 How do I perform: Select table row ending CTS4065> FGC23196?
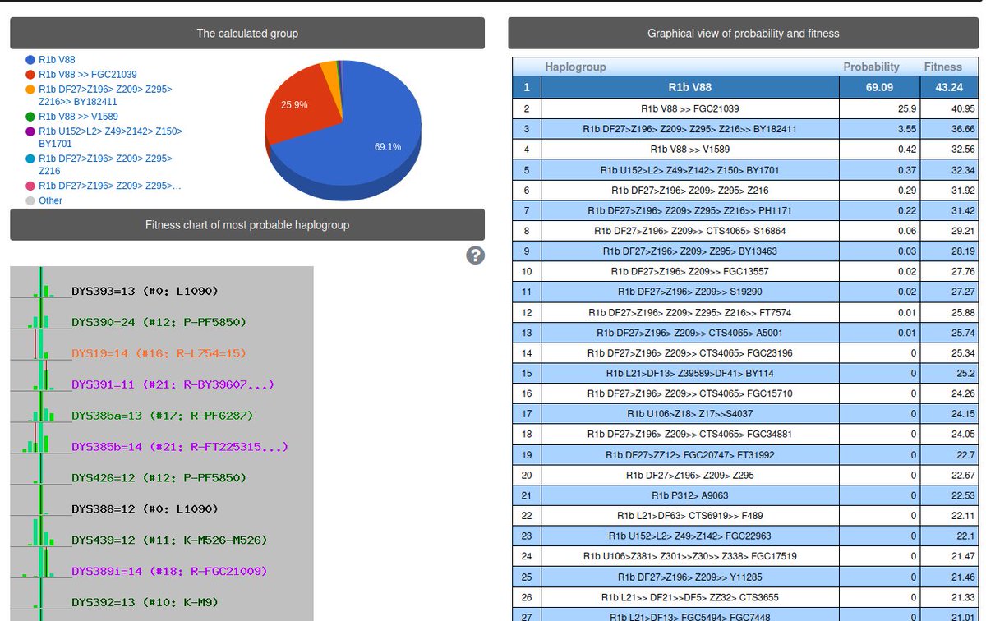point(745,352)
